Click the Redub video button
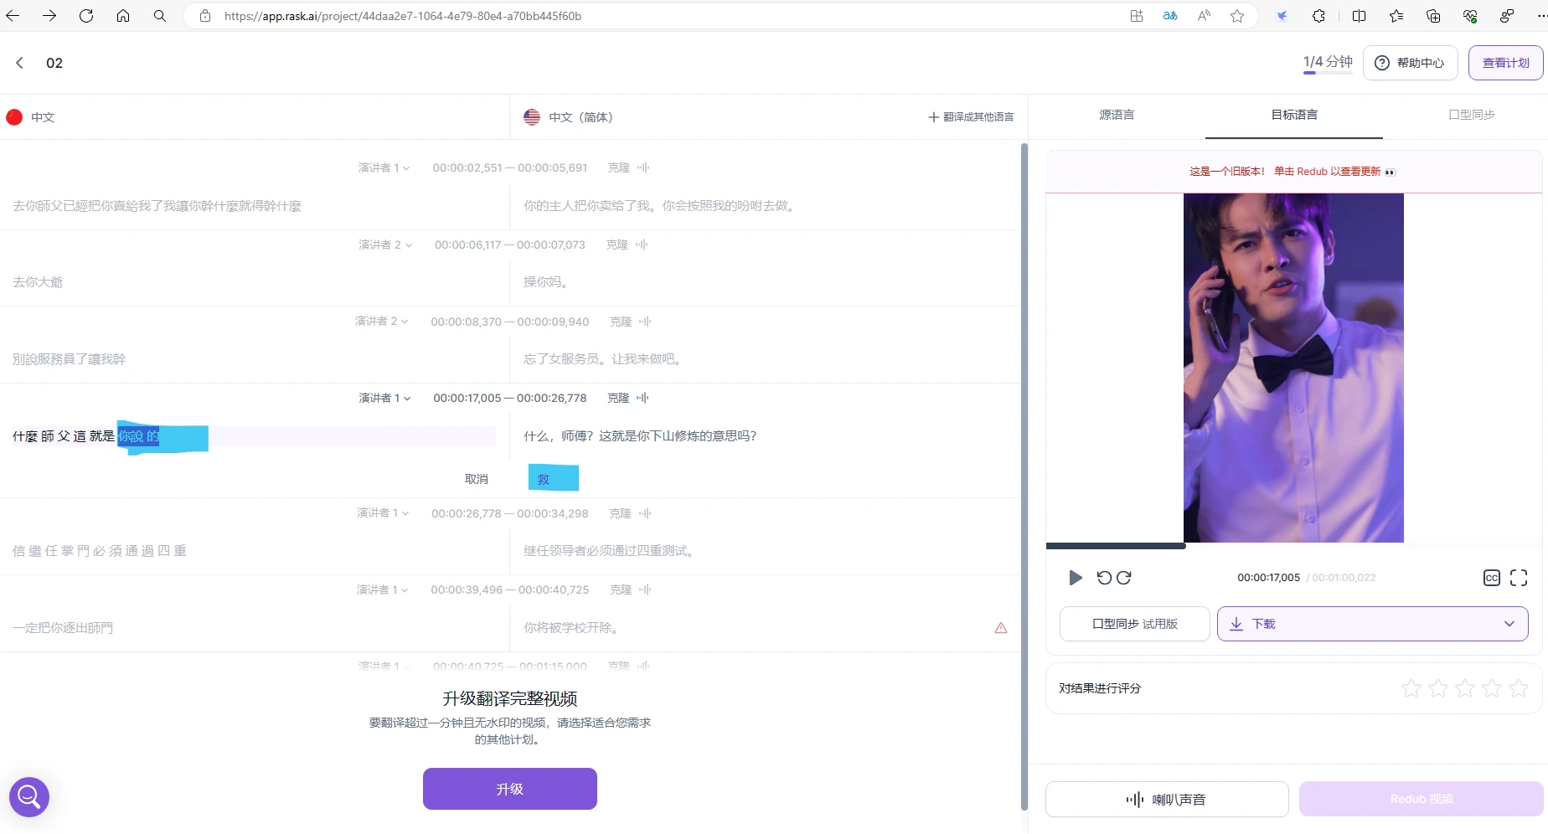The height and width of the screenshot is (834, 1548). tap(1422, 800)
